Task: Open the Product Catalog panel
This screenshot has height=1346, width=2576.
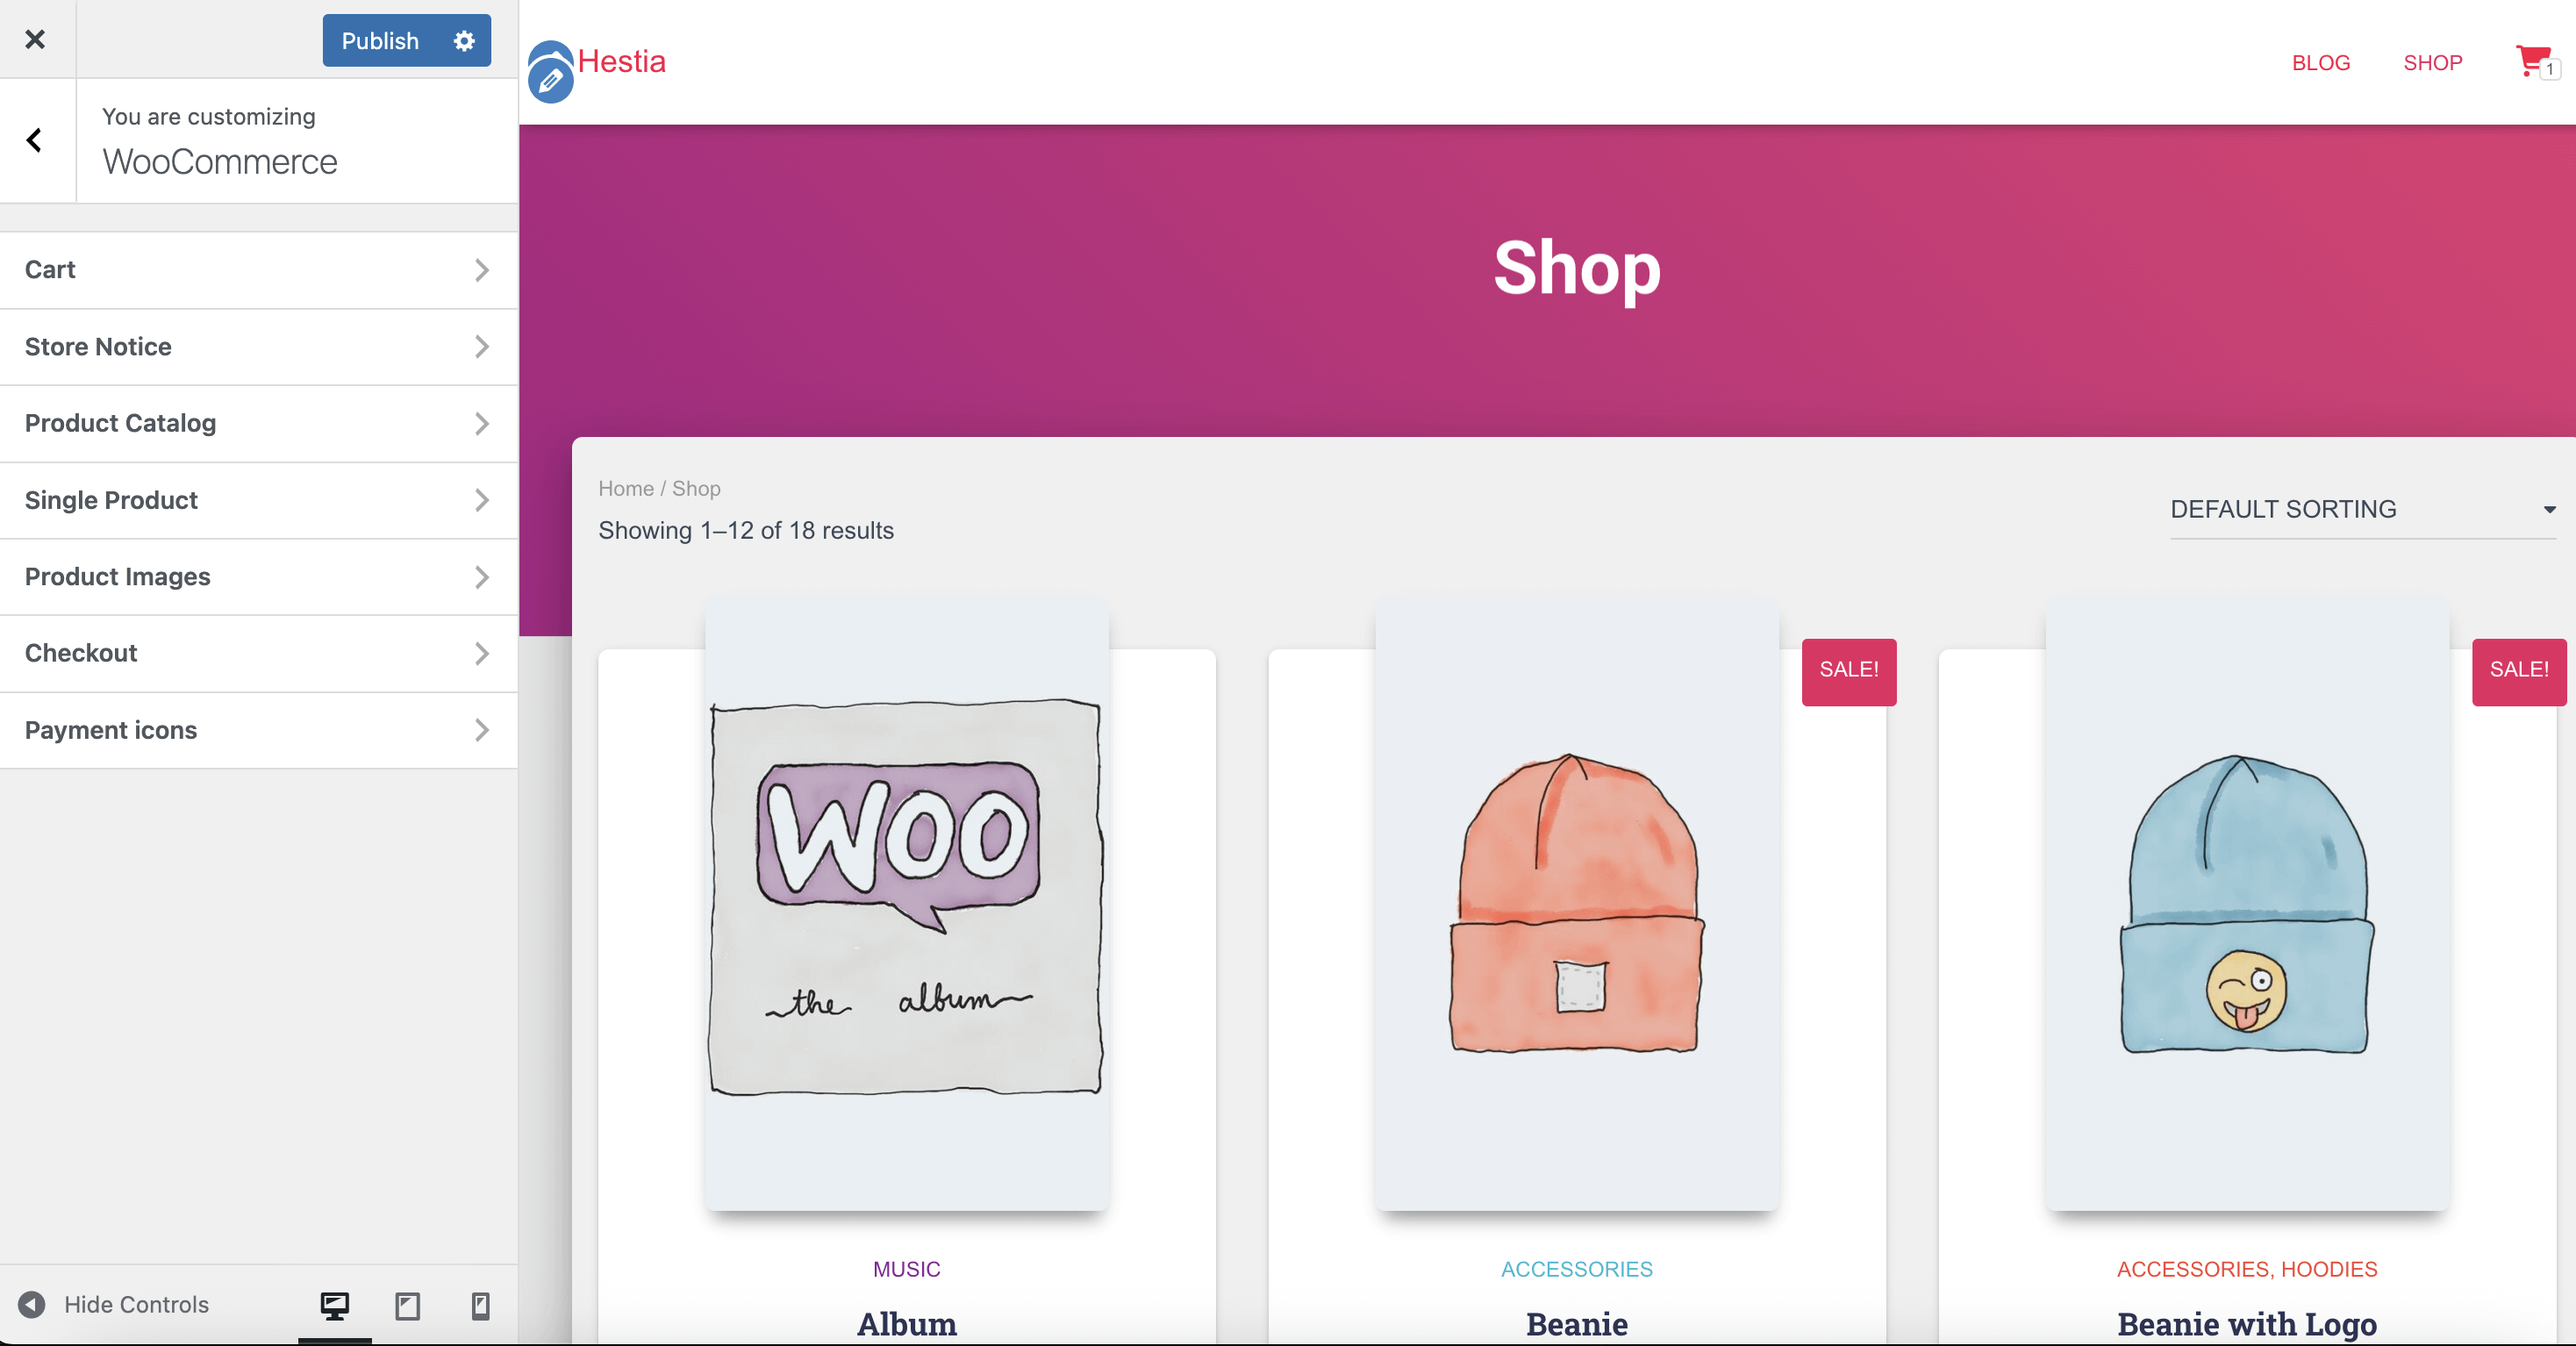Action: (259, 423)
